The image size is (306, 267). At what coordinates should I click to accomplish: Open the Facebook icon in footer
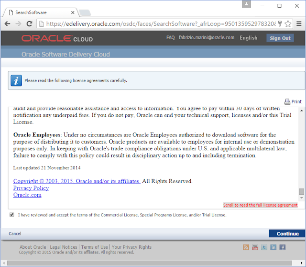tap(283, 247)
